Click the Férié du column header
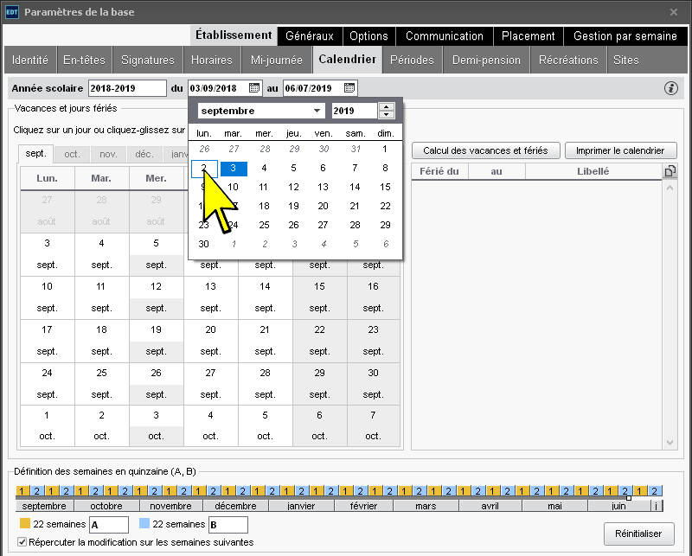 pyautogui.click(x=439, y=171)
